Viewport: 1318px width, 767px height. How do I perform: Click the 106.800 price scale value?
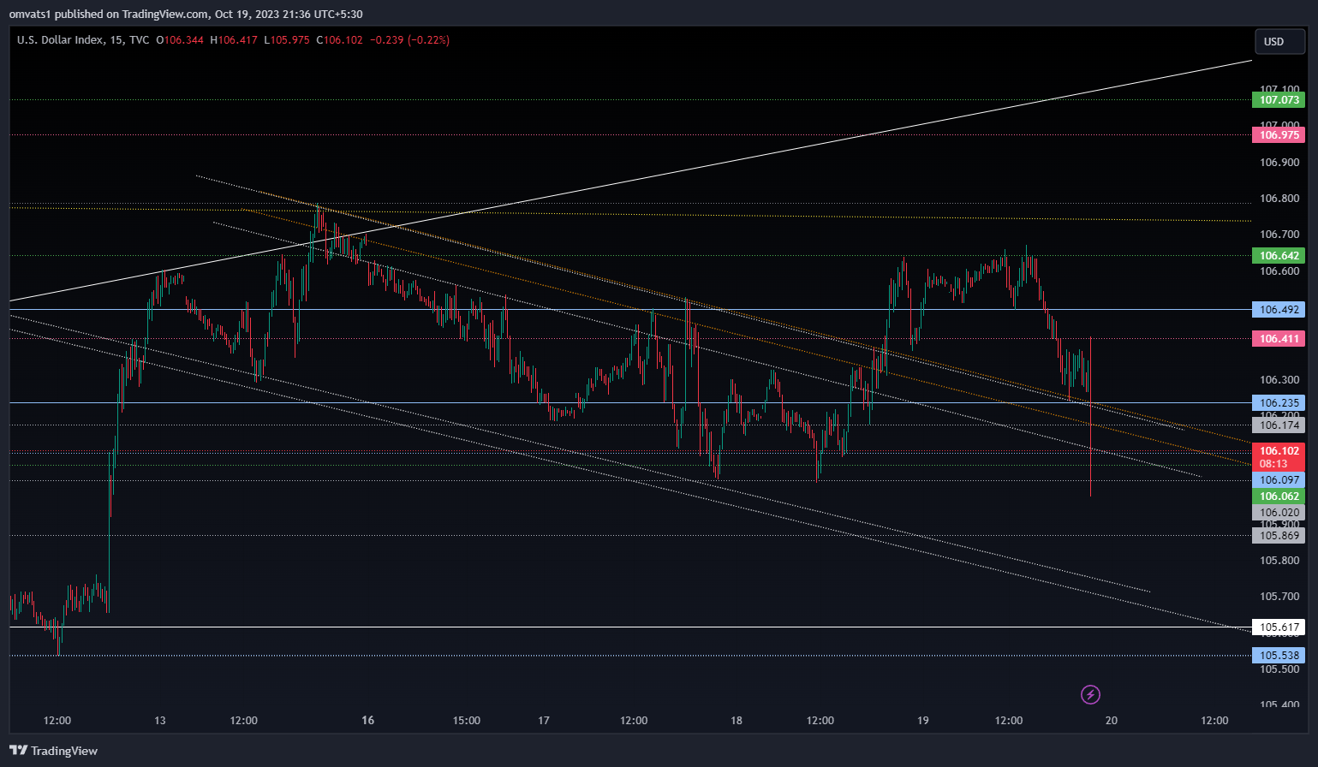tap(1279, 199)
